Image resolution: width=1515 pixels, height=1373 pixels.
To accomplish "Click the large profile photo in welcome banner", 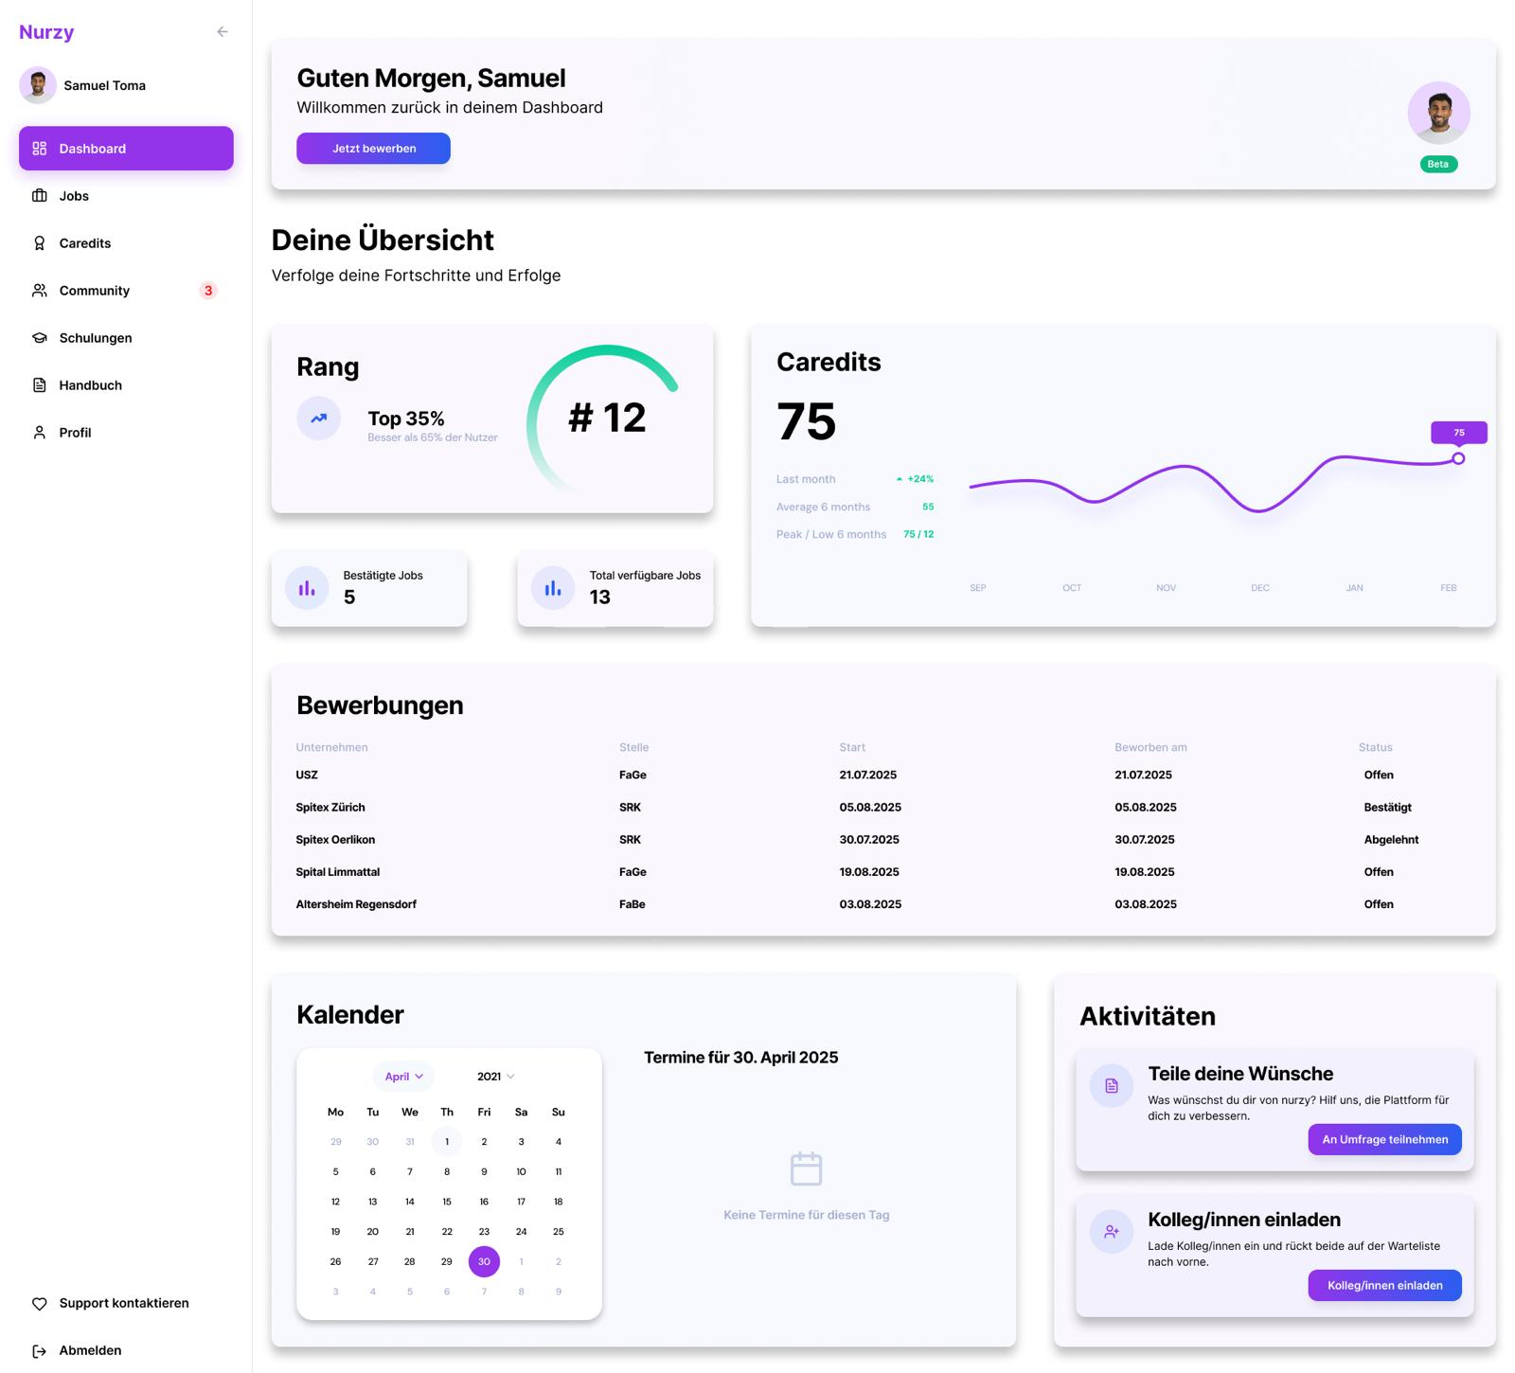I will [x=1438, y=113].
